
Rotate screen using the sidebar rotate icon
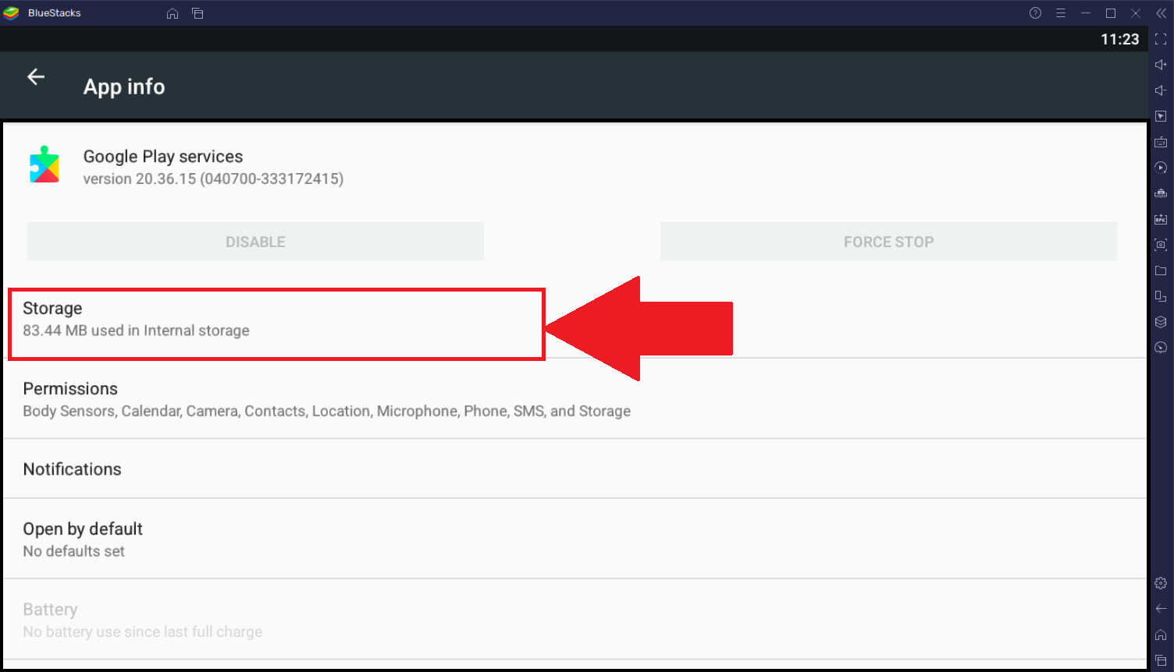point(1161,296)
